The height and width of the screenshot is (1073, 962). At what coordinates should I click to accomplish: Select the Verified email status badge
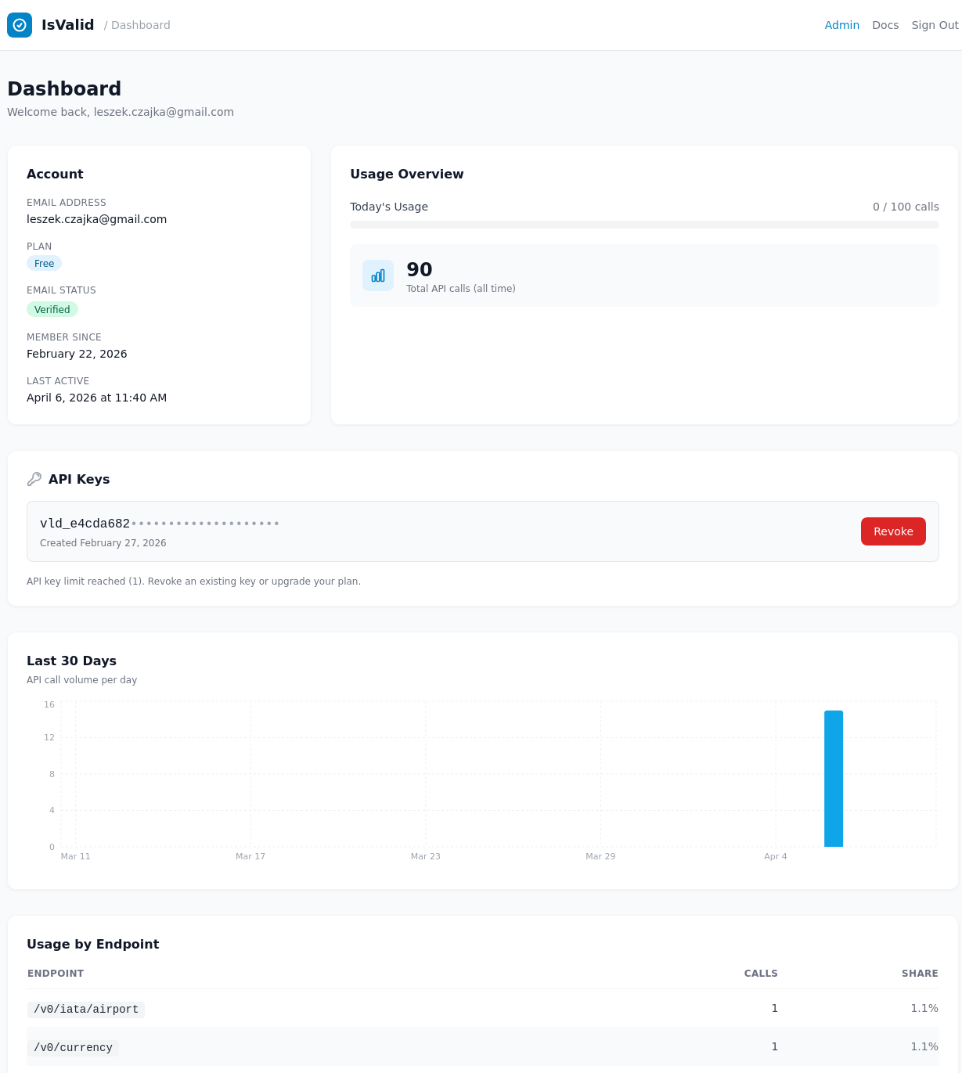click(52, 309)
